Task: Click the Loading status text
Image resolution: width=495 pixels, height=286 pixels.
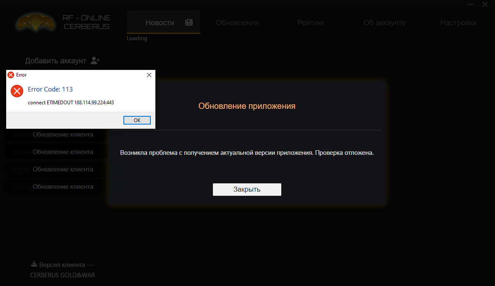Action: 137,38
